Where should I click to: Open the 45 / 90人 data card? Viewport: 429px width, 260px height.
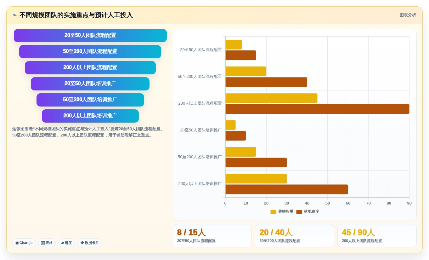click(x=377, y=236)
